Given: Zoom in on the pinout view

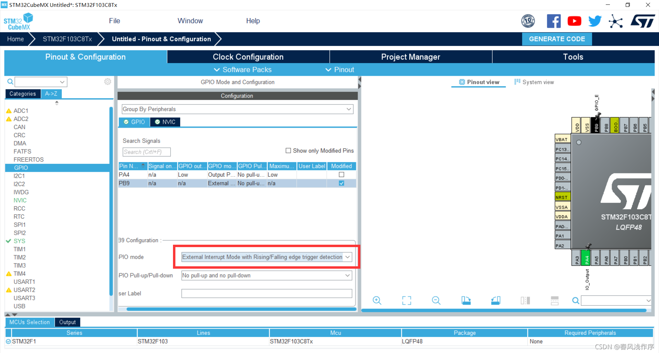Looking at the screenshot, I should pyautogui.click(x=377, y=301).
